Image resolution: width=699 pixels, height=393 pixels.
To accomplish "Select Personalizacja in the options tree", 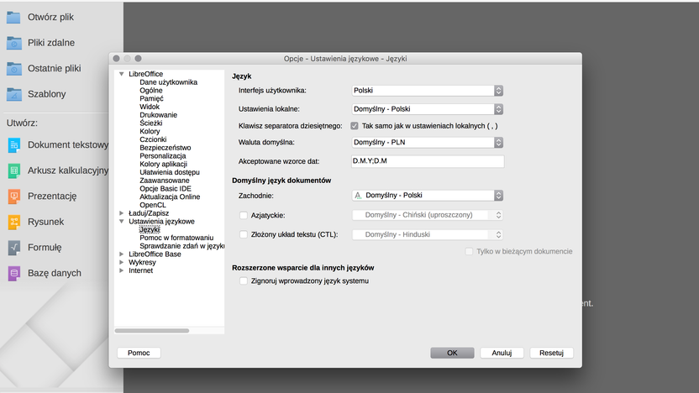I will (x=163, y=156).
